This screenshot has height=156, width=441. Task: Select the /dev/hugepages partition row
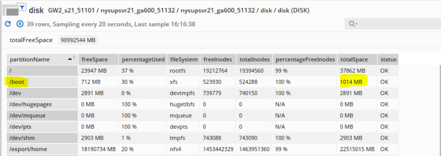(203, 104)
